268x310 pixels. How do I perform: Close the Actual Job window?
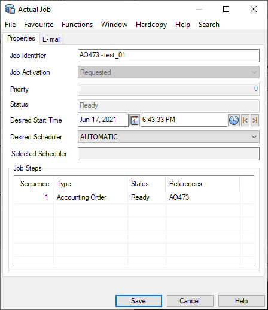(x=254, y=9)
